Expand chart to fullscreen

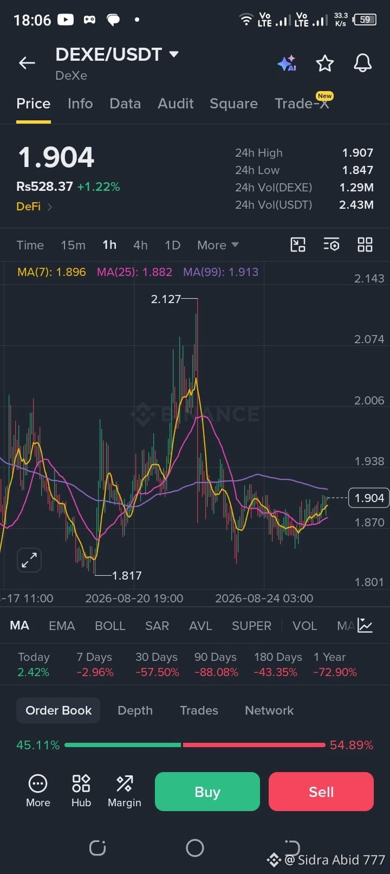[29, 560]
